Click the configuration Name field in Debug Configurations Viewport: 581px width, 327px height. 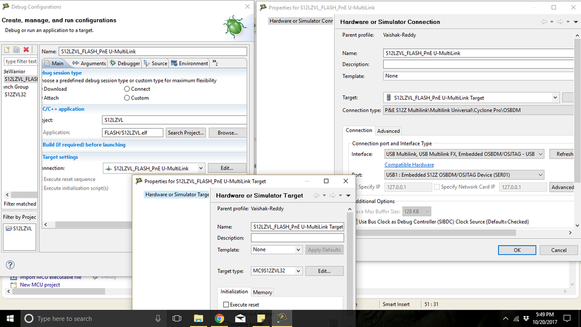tap(152, 52)
